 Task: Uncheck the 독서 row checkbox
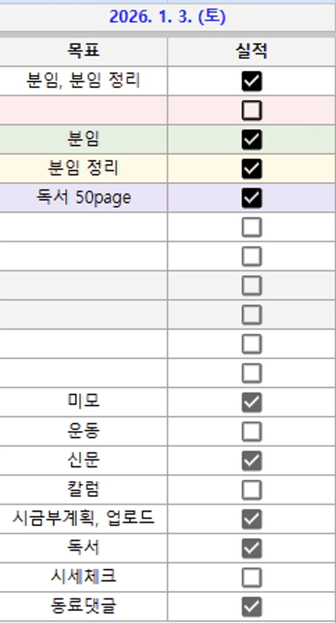click(251, 549)
